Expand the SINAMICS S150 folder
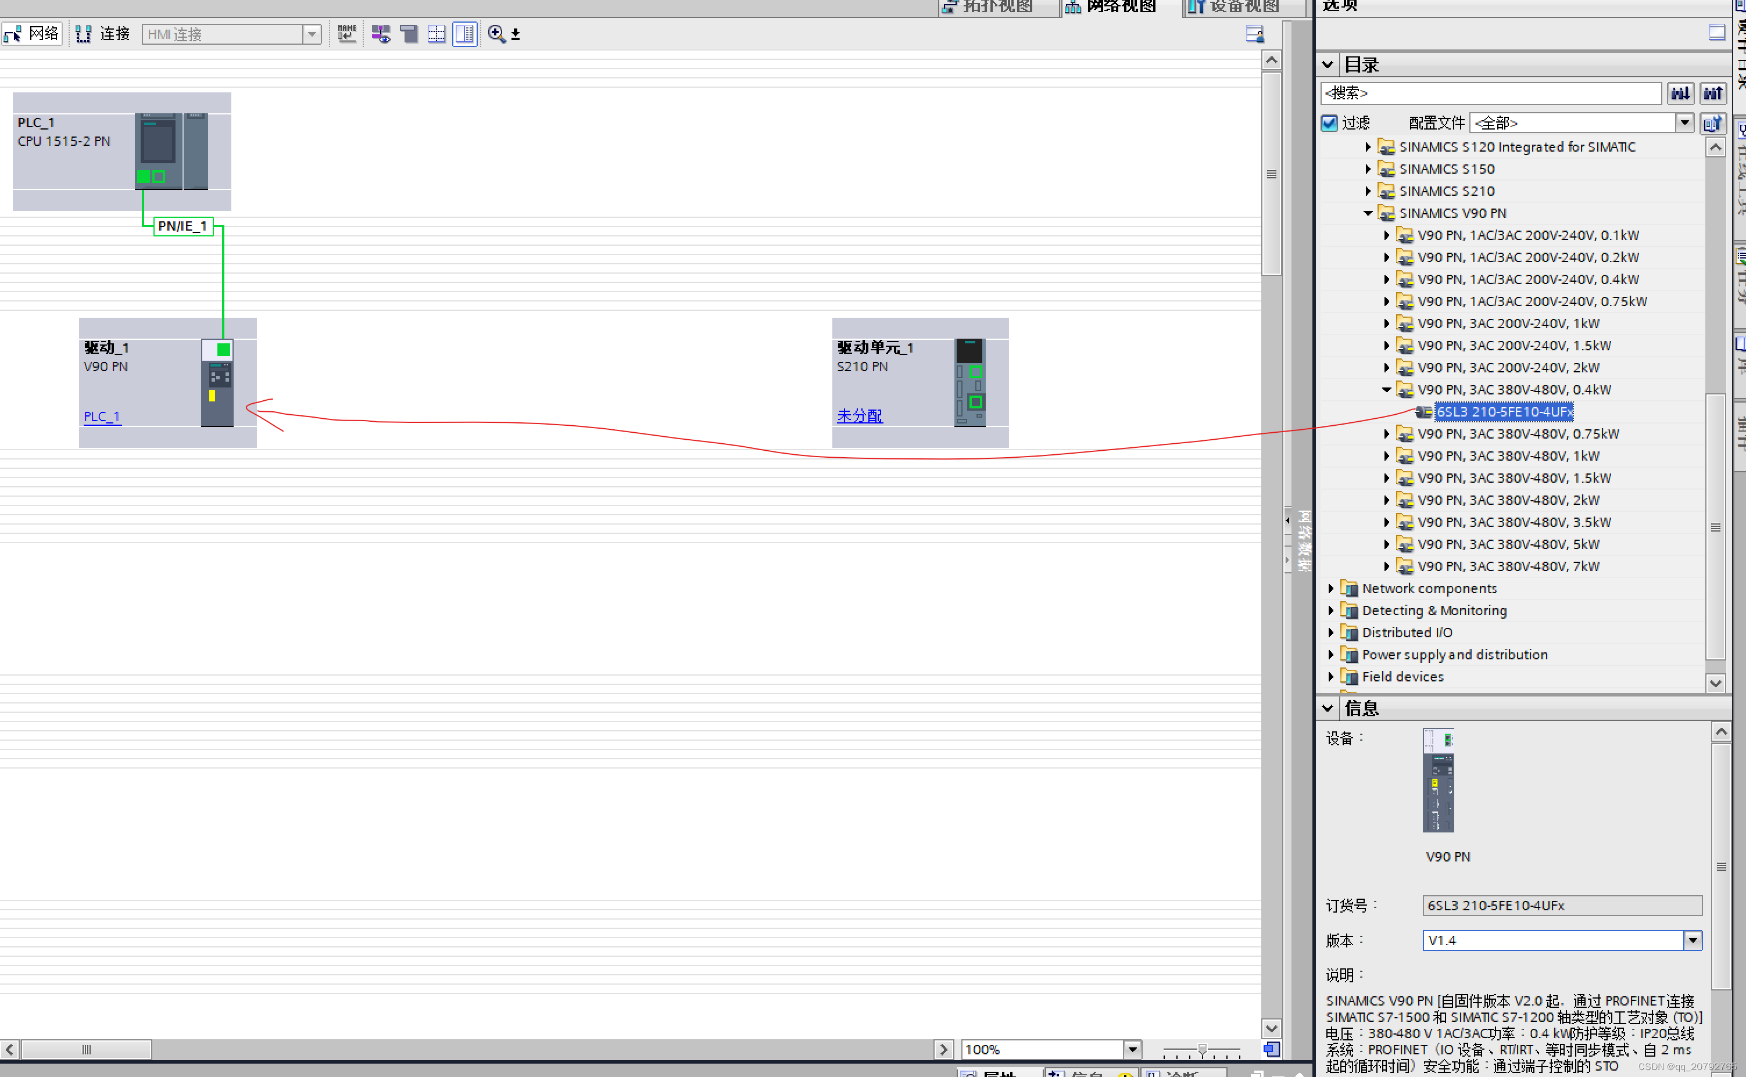This screenshot has width=1746, height=1077. click(1368, 169)
